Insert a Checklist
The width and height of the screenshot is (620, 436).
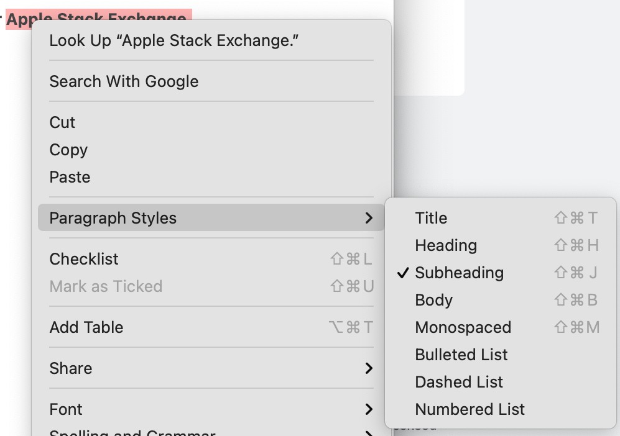click(x=84, y=259)
